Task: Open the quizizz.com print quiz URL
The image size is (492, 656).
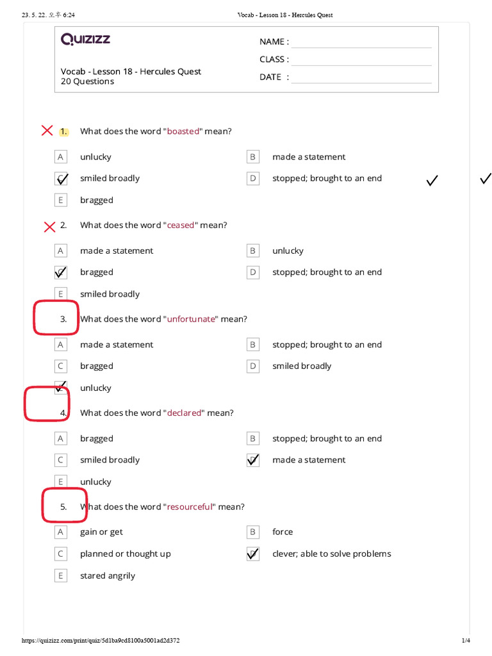Action: tap(101, 640)
